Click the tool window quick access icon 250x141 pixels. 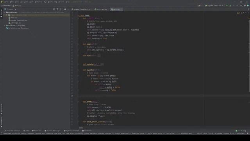tap(2, 133)
